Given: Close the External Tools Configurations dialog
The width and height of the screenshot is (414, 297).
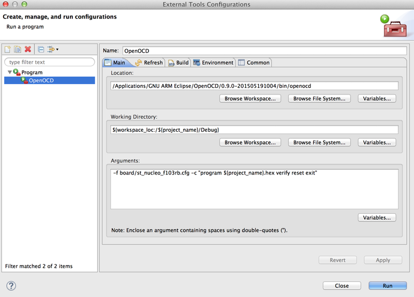Looking at the screenshot, I should 342,286.
